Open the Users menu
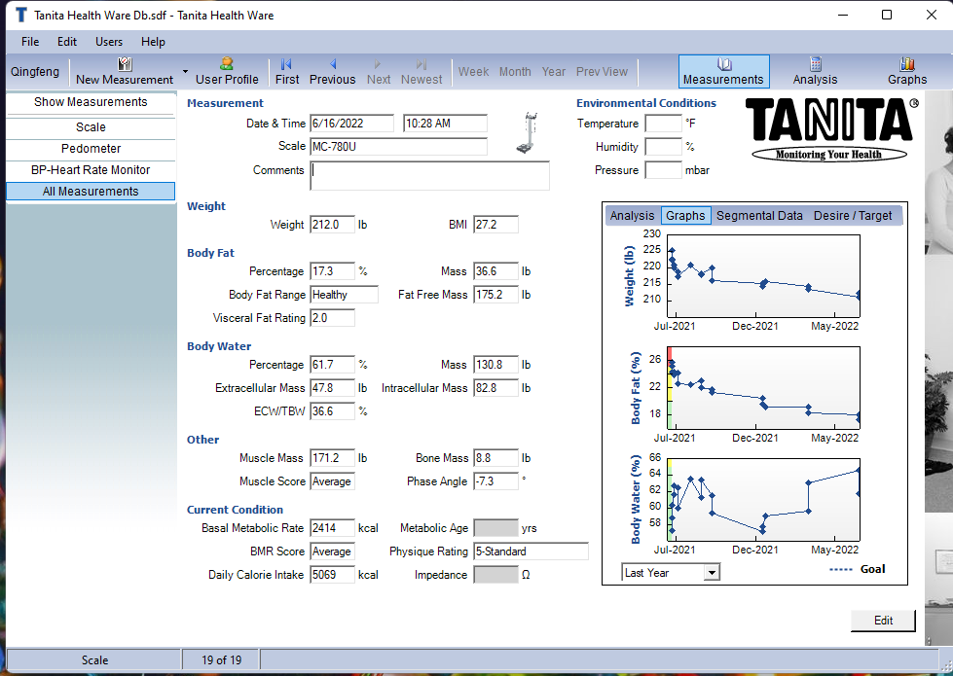The height and width of the screenshot is (676, 953). [x=109, y=42]
